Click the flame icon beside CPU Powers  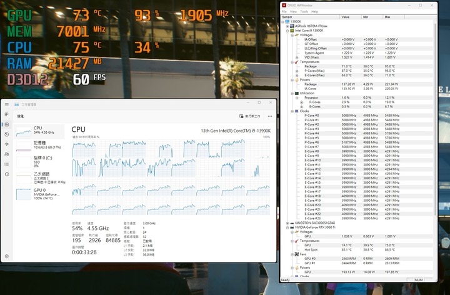(297, 80)
